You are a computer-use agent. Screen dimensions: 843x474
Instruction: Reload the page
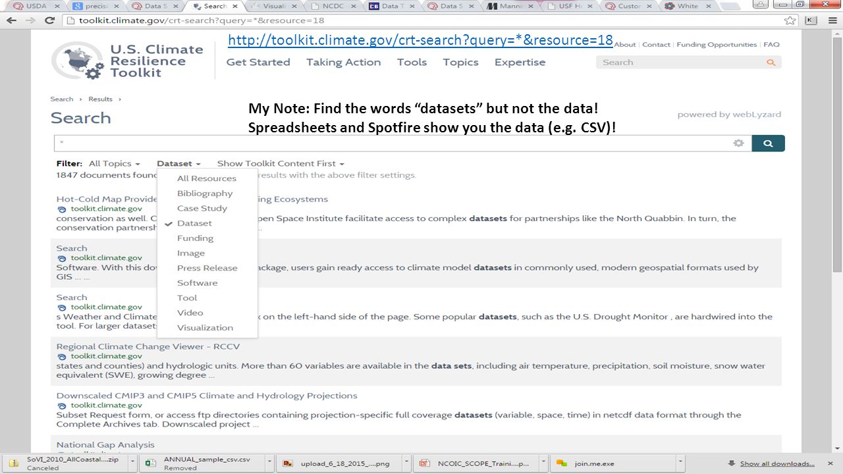click(49, 20)
